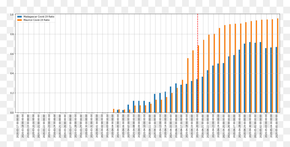Click the x-axis label 2020-04-04 00:00:00
Screen dimensions: 290x147
[113, 126]
